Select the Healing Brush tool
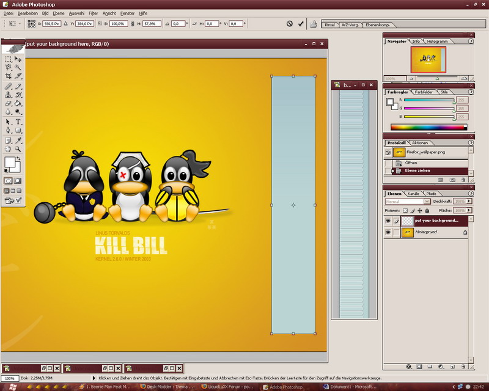 (x=9, y=87)
